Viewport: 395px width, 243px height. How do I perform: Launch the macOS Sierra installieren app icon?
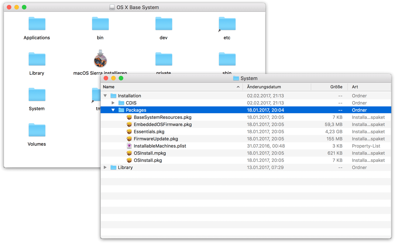click(100, 59)
